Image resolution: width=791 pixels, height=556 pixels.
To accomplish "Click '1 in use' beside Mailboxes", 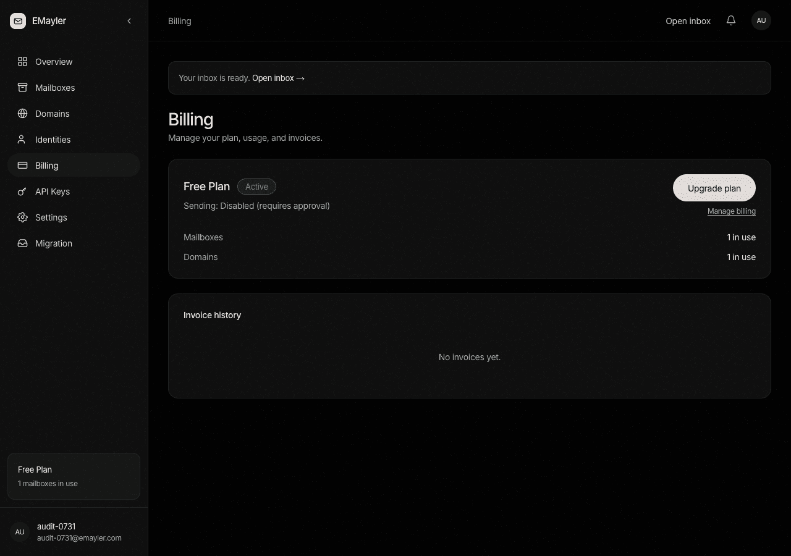I will [x=742, y=237].
